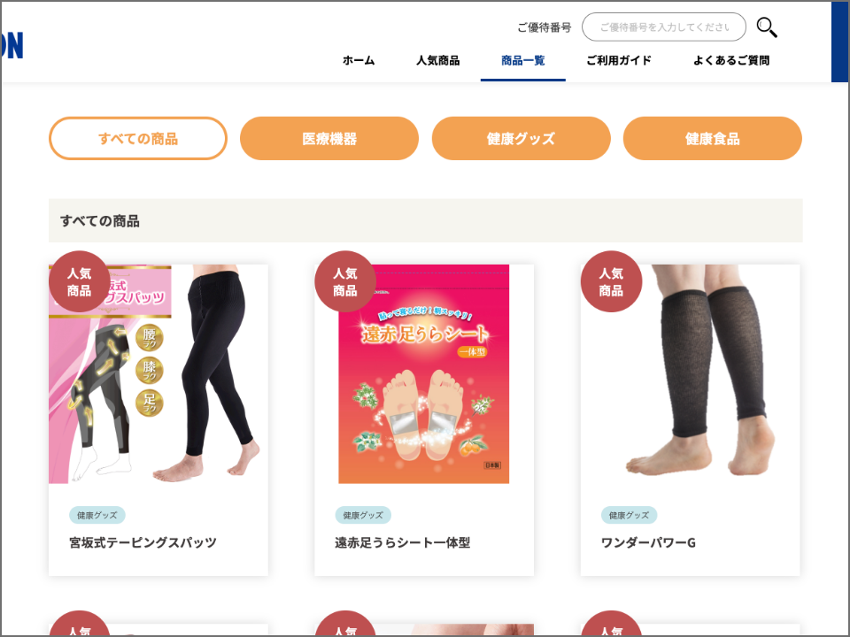Click 人気商品 badge on the spats card
This screenshot has height=637, width=850.
coord(79,281)
